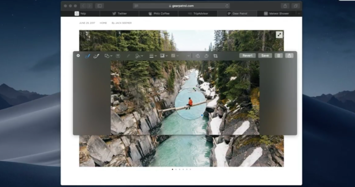
Task: Click the Revert button
Action: (247, 56)
